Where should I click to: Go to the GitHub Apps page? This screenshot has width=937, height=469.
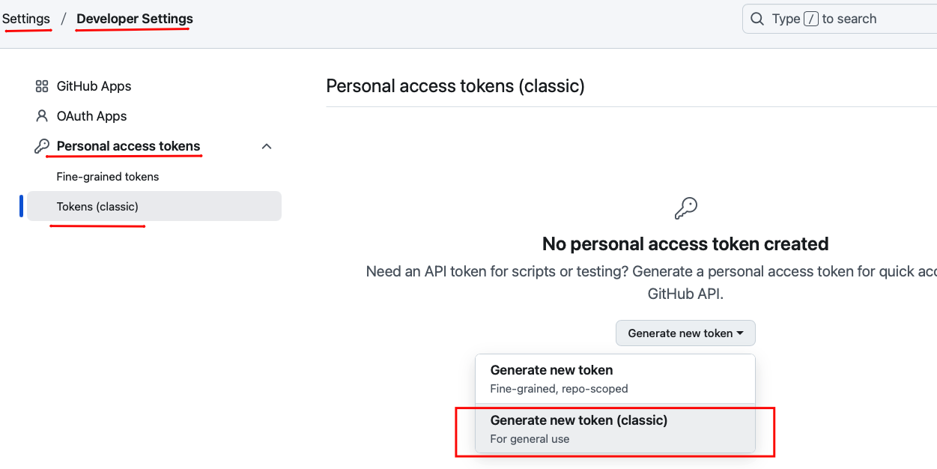pyautogui.click(x=94, y=86)
